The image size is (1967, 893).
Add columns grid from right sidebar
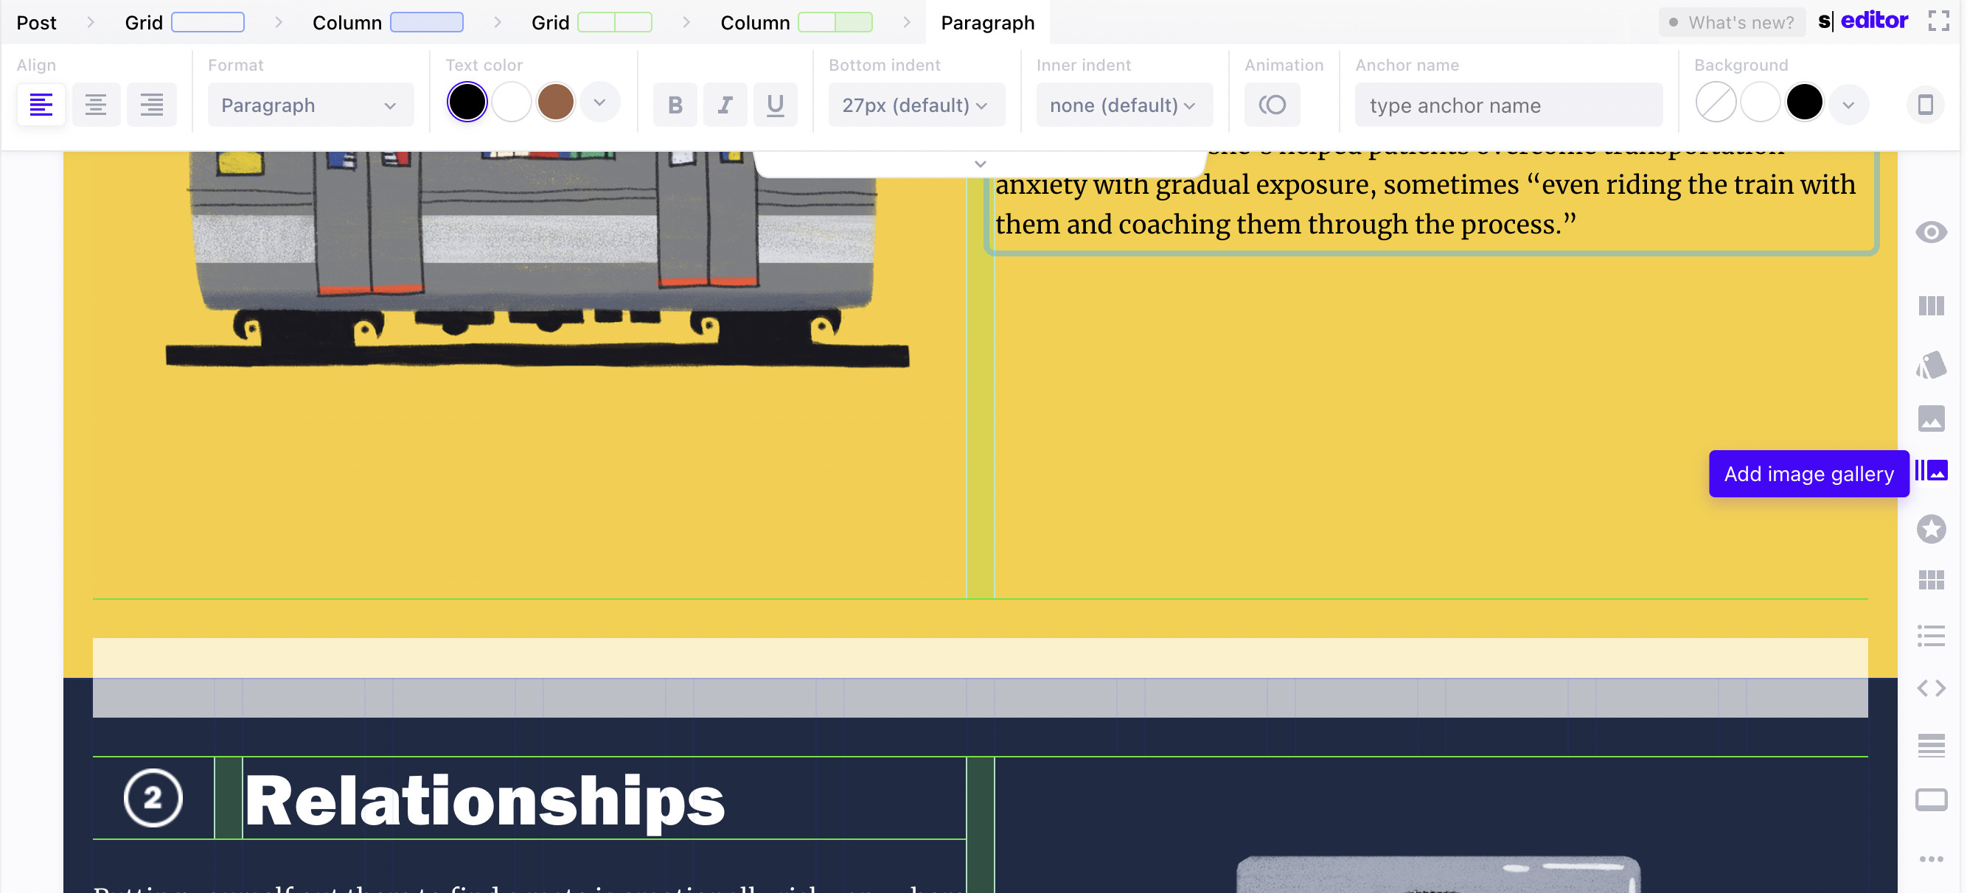[1930, 306]
